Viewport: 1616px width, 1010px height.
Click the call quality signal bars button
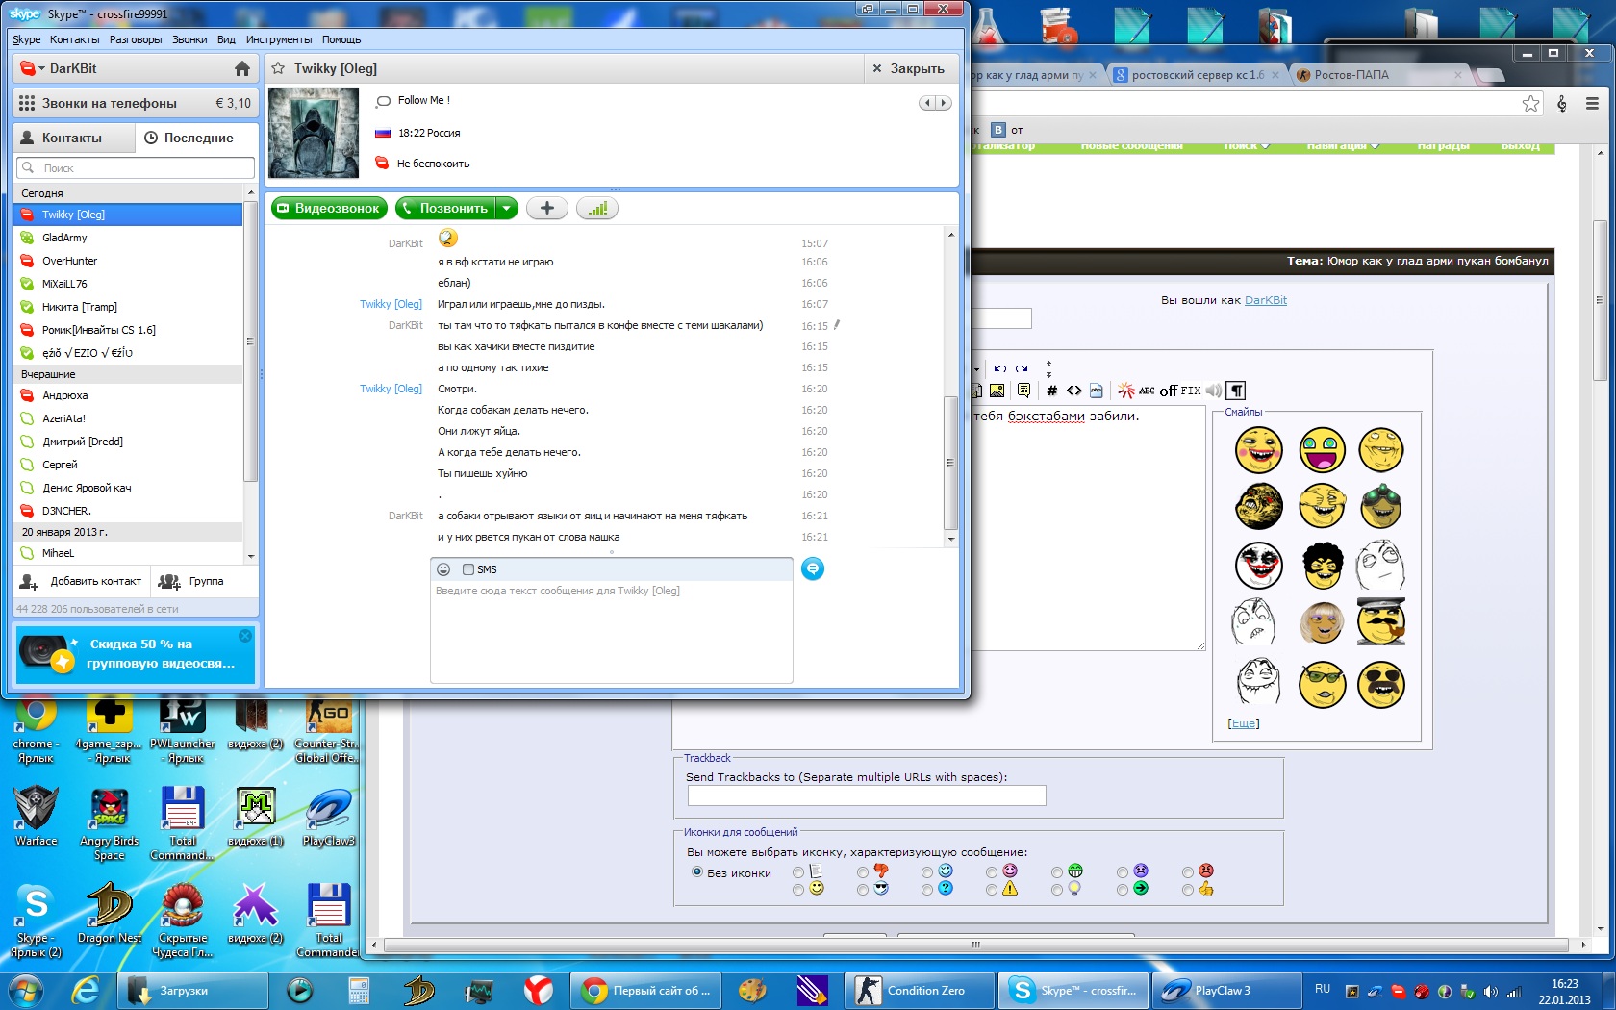pyautogui.click(x=597, y=208)
